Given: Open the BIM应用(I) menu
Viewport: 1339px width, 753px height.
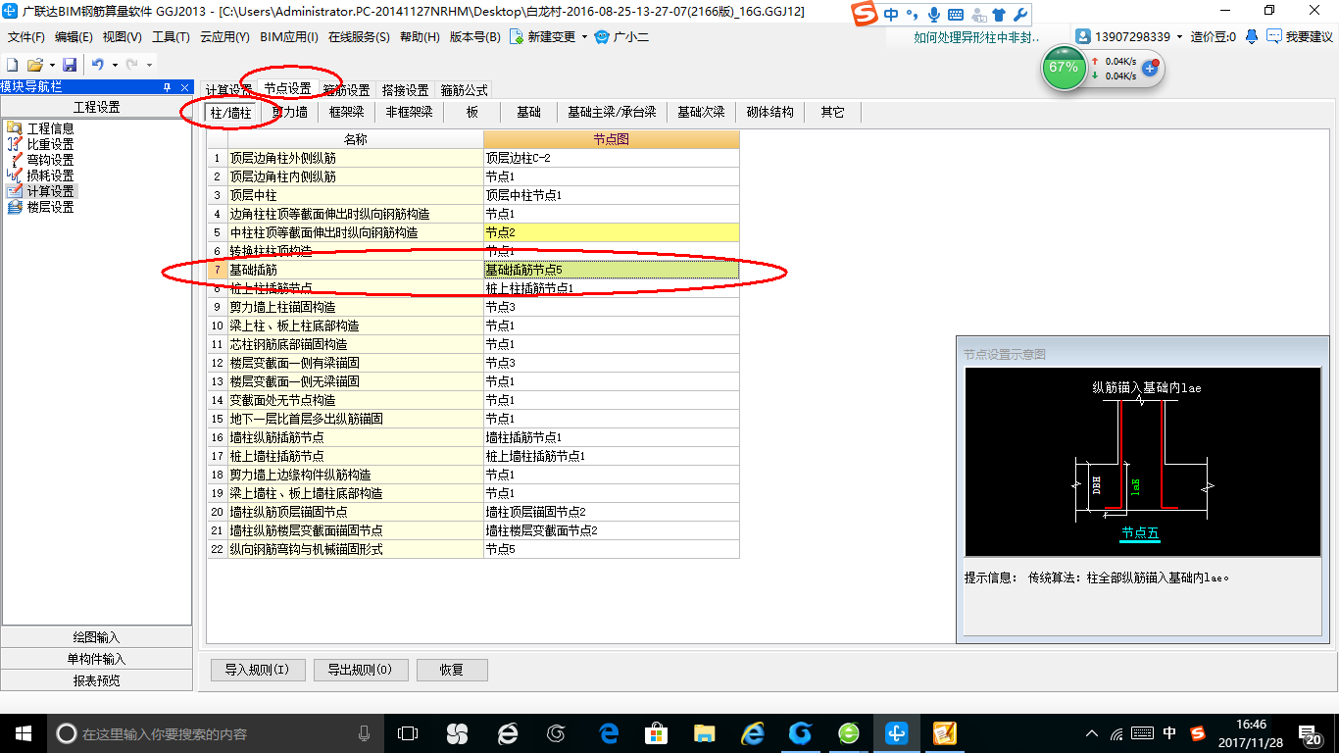Looking at the screenshot, I should coord(288,37).
